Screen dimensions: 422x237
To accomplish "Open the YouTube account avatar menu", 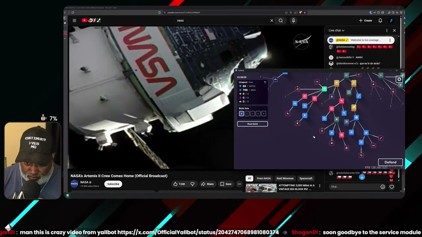I will pyautogui.click(x=391, y=20).
